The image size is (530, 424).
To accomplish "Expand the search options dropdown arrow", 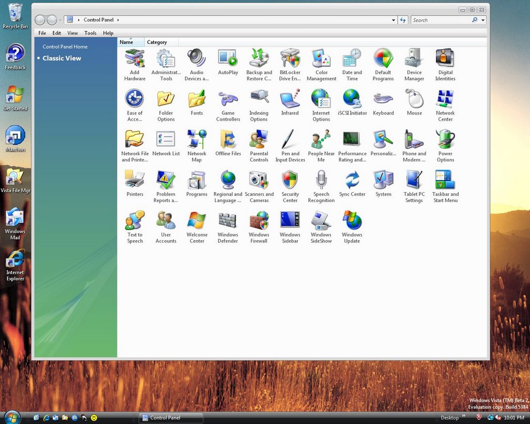I will pos(483,20).
